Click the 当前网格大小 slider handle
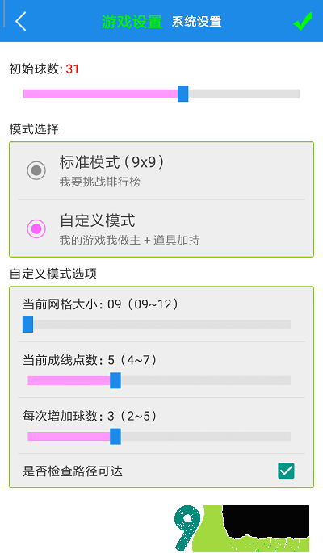Screen dimensions: 323x553 tap(27, 324)
